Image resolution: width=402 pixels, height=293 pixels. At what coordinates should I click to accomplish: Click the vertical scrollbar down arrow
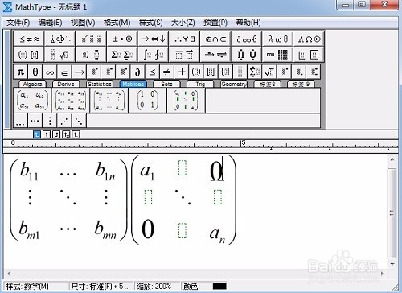pos(392,264)
